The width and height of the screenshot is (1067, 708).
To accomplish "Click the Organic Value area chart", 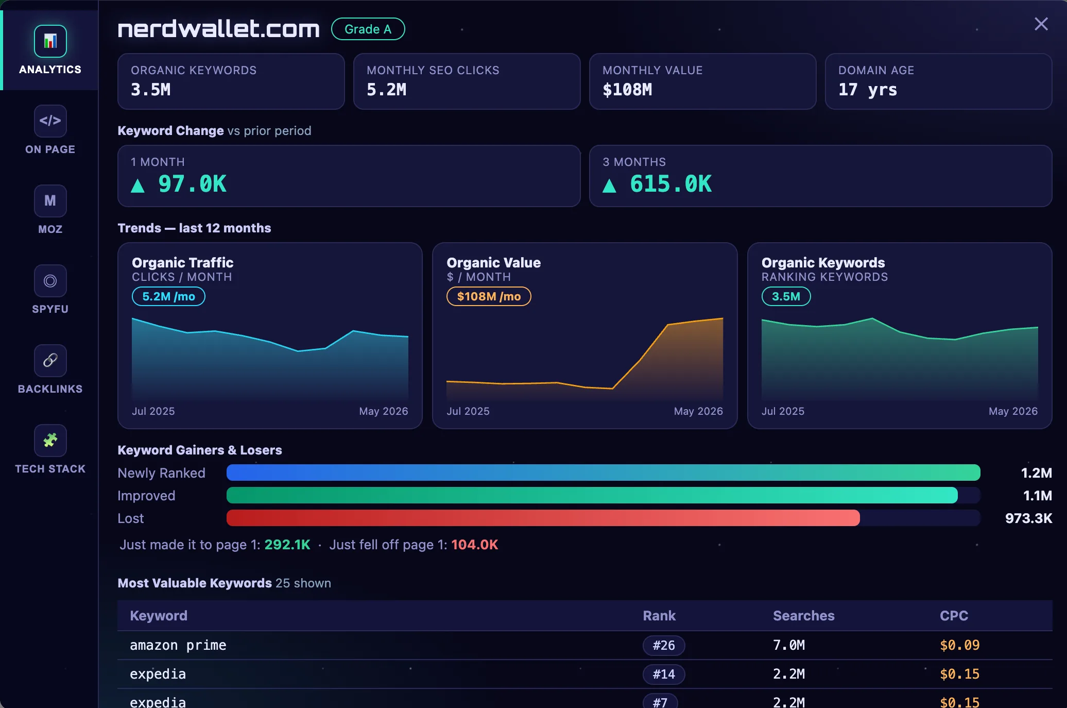I will [x=584, y=359].
